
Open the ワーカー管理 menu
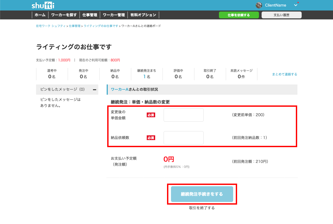click(114, 15)
